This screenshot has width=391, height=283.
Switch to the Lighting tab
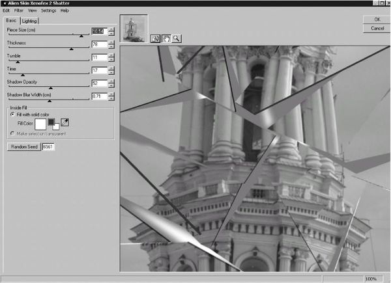(x=29, y=21)
